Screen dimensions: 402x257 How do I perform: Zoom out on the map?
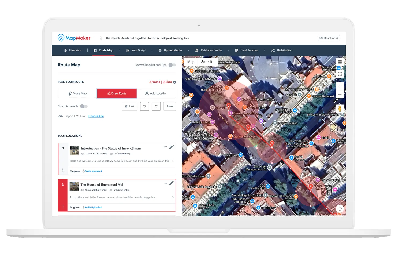pyautogui.click(x=340, y=94)
